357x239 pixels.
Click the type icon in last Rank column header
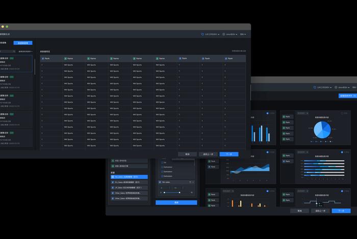tap(225, 58)
